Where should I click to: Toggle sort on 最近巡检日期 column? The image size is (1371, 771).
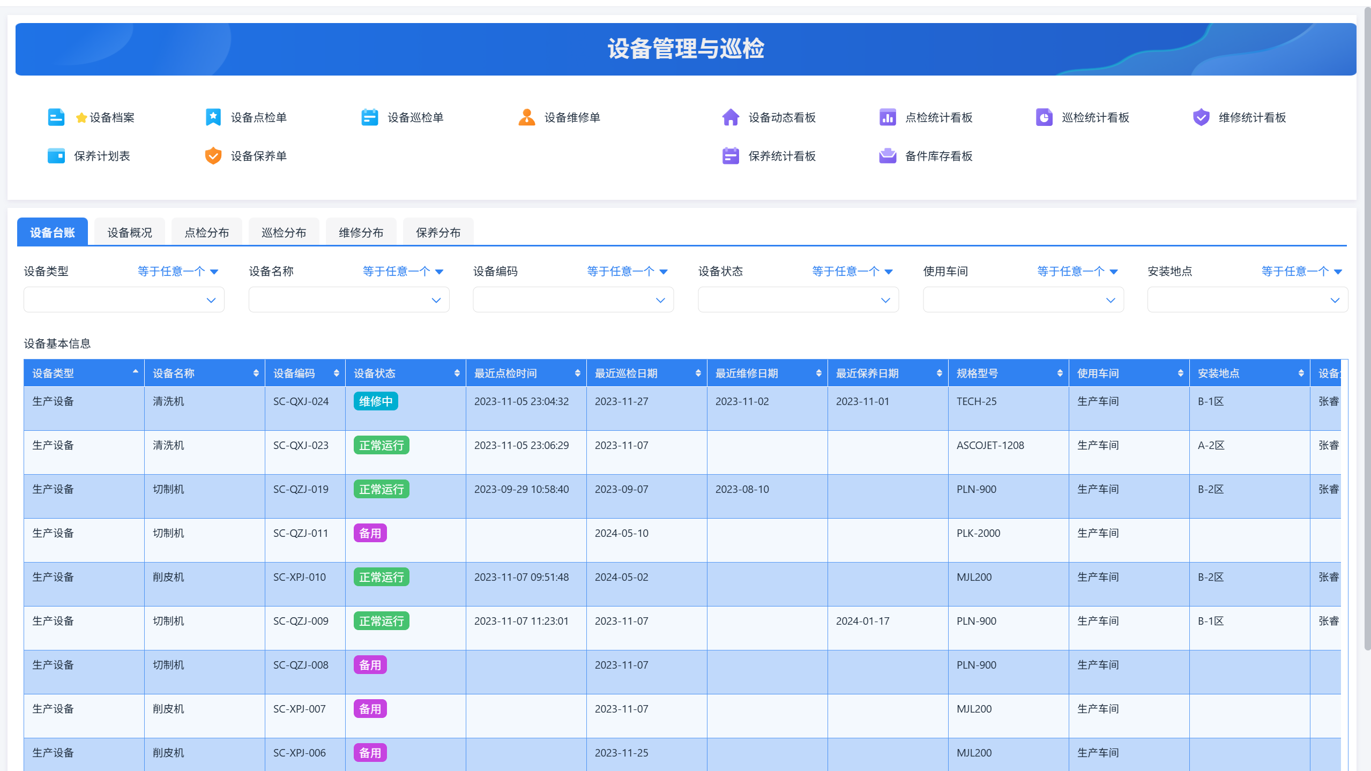(698, 373)
